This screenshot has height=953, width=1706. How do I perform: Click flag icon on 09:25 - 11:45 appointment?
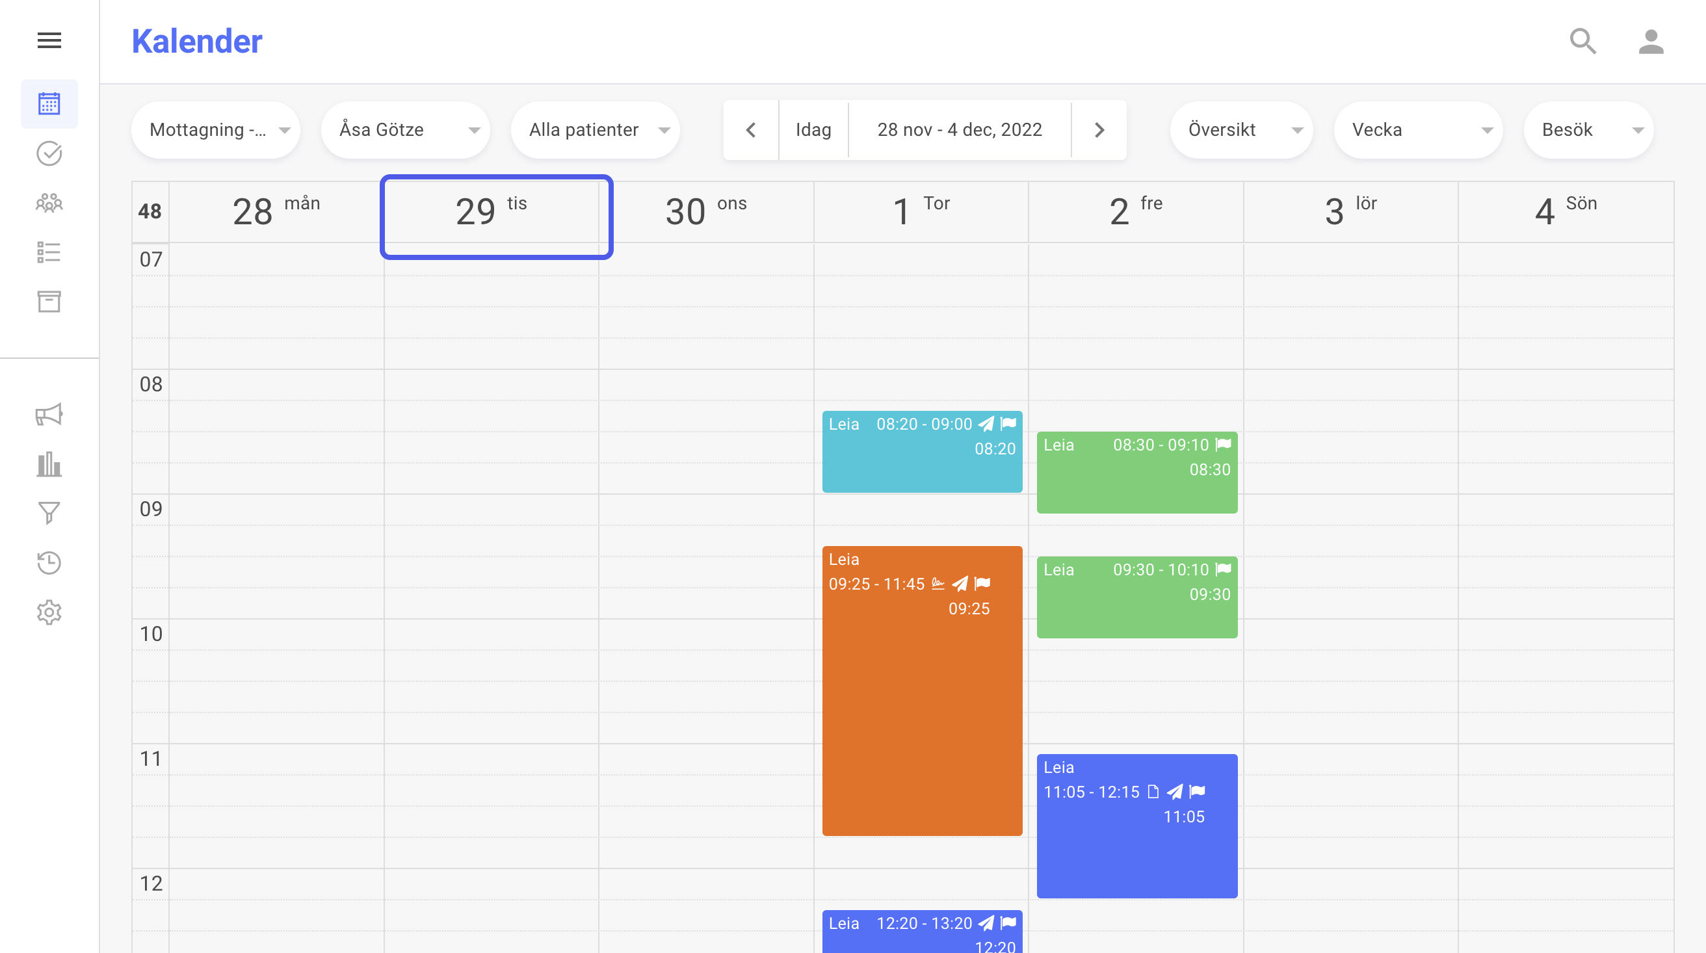tap(982, 584)
